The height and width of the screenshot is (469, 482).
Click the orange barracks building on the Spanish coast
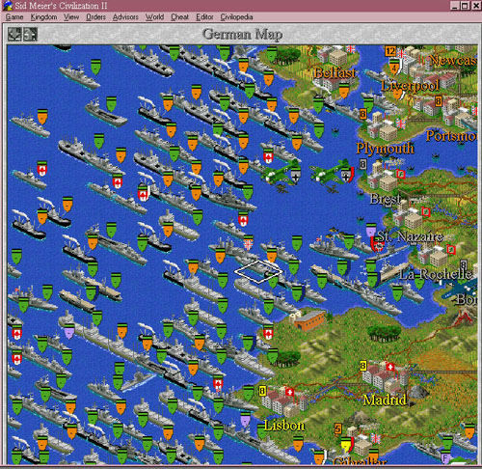pos(309,320)
